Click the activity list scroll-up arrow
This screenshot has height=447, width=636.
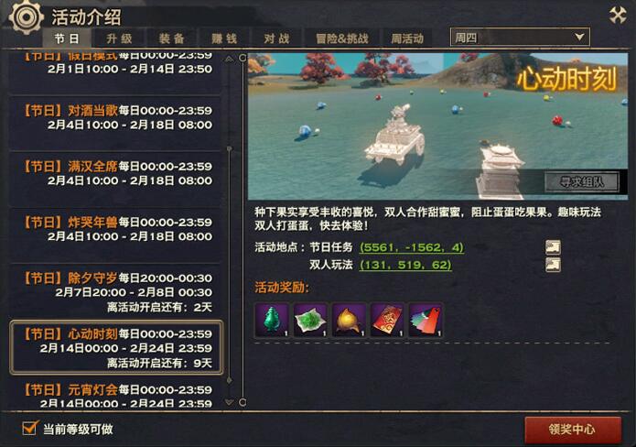[x=229, y=60]
